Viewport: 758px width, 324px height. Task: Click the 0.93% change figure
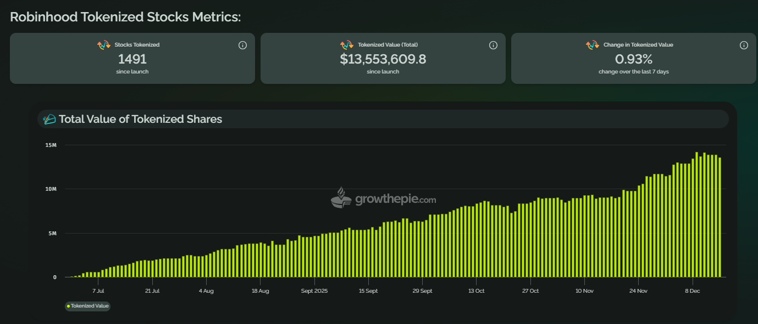(x=633, y=59)
